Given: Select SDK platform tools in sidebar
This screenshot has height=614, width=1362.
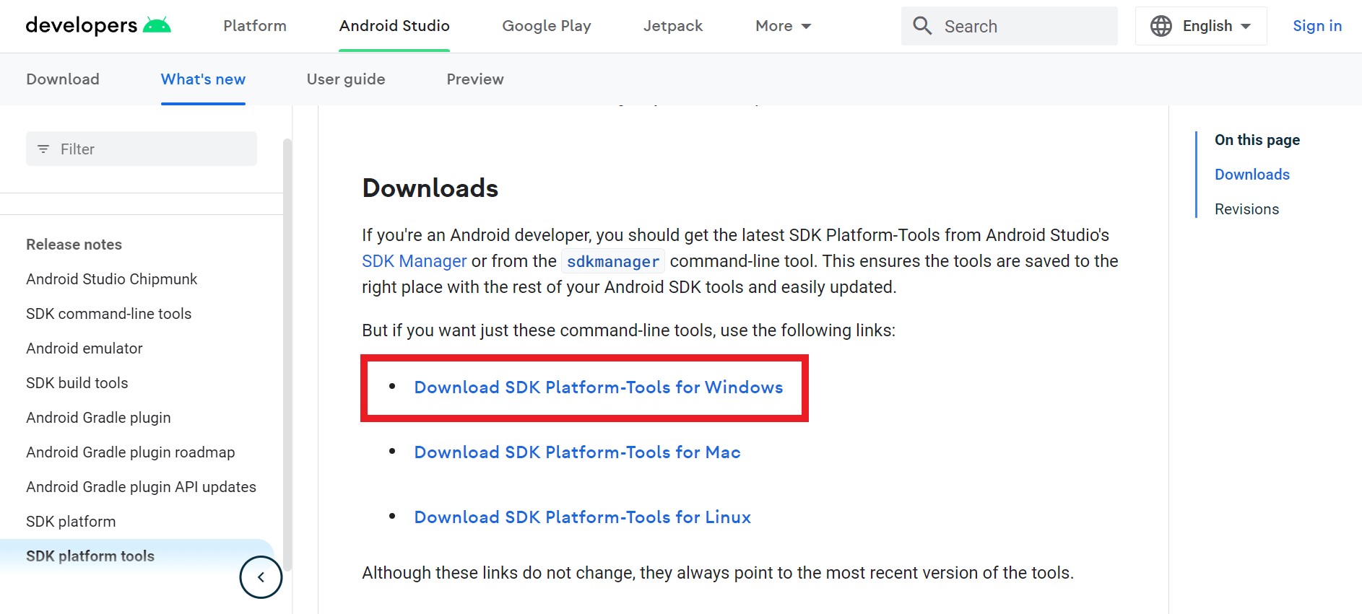Looking at the screenshot, I should click(90, 556).
